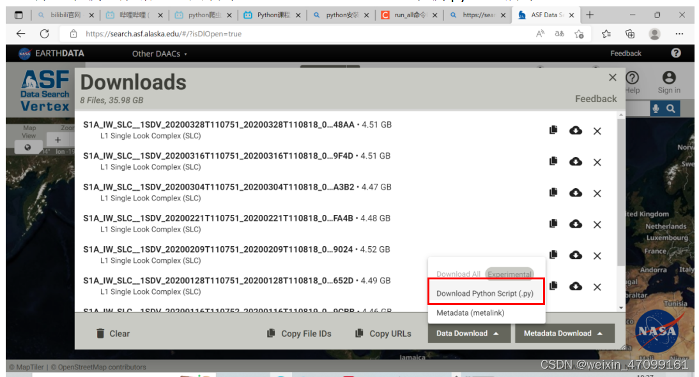The width and height of the screenshot is (699, 377).
Task: Open the Vertex Help menu
Action: [x=632, y=82]
